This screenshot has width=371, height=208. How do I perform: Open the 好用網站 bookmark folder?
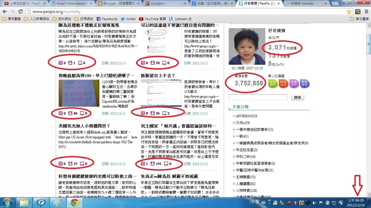[84, 19]
